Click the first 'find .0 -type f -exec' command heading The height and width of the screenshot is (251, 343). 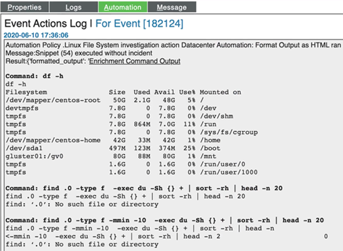[144, 188]
